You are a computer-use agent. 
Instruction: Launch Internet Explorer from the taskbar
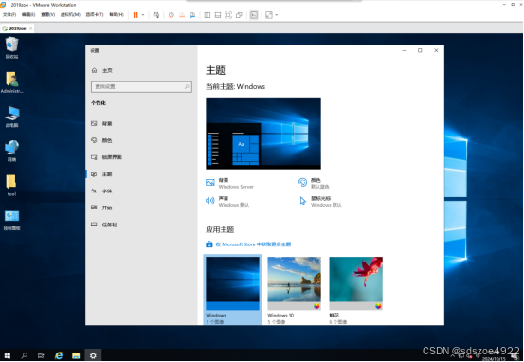click(59, 355)
